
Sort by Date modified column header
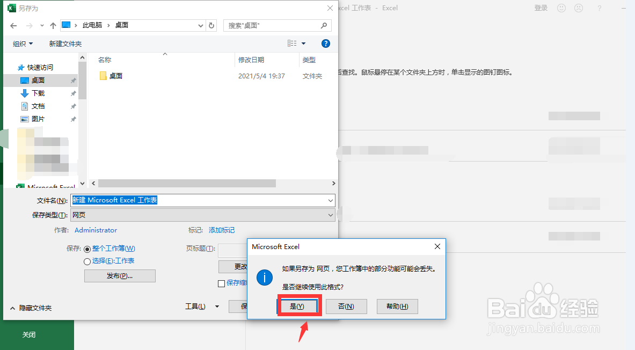(251, 60)
